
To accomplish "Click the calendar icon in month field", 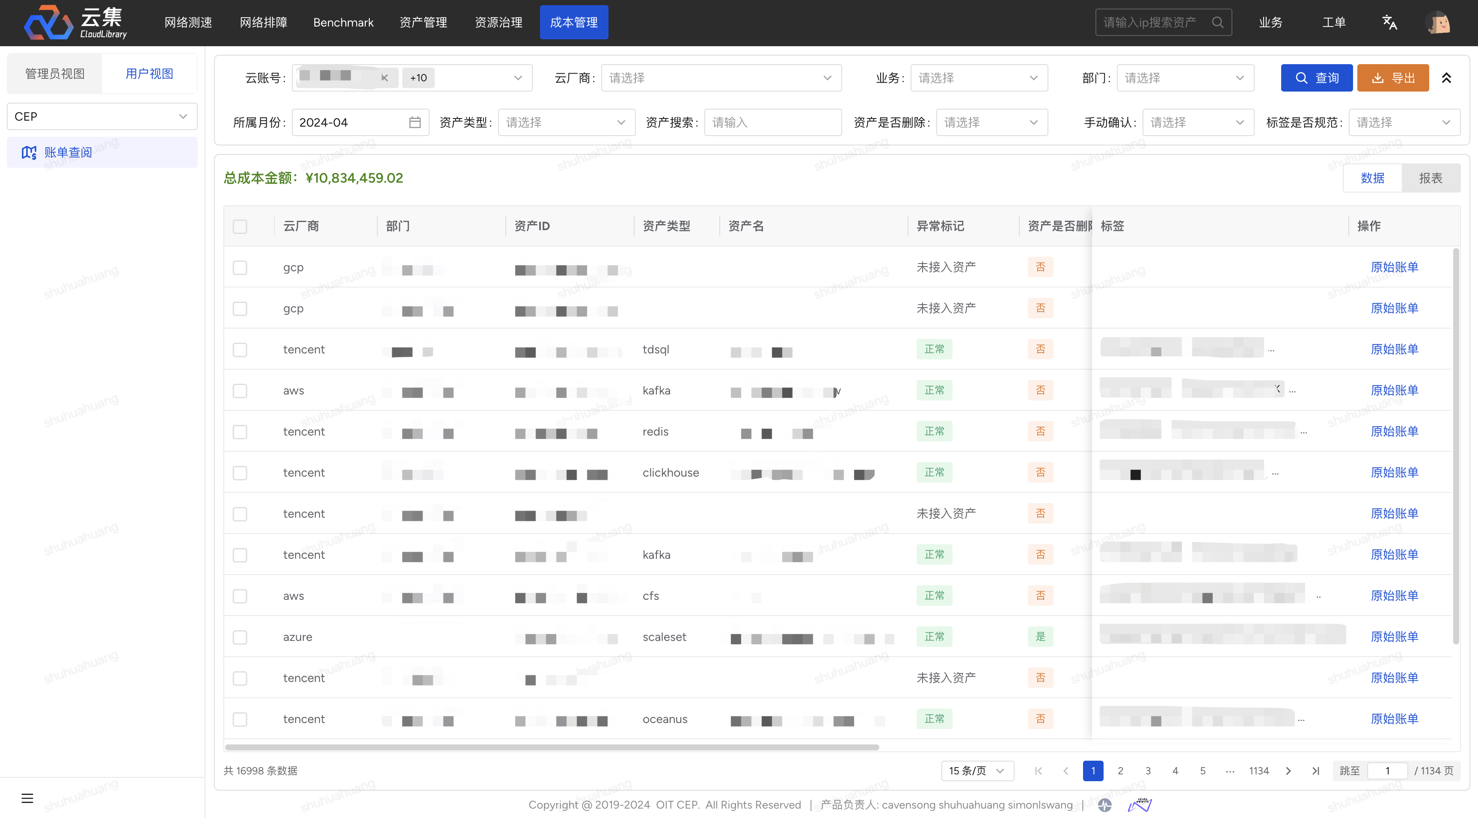I will [x=415, y=122].
